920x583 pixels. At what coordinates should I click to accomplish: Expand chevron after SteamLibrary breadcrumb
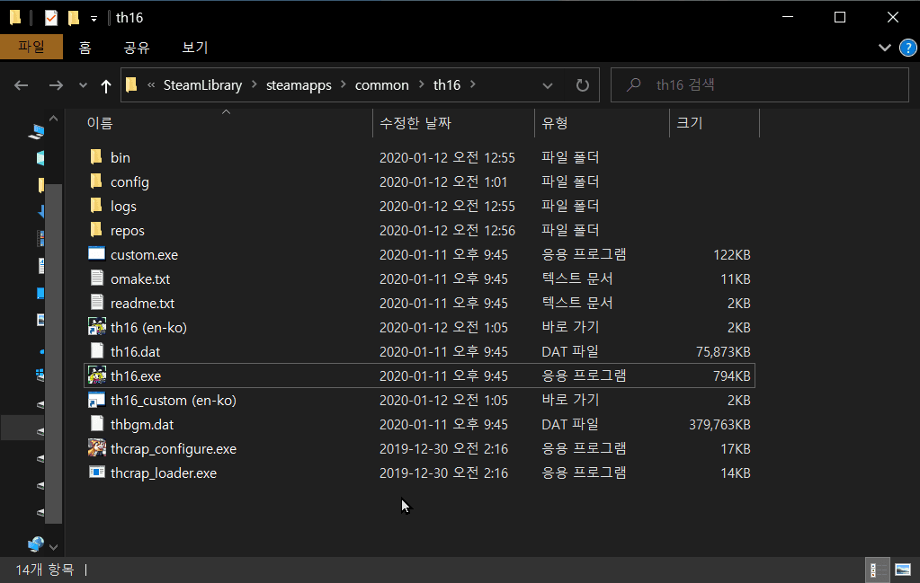(254, 84)
